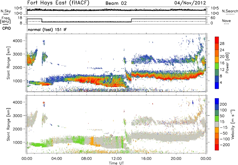
Task: Click the '-50' value on Velocity scale
Action: pyautogui.click(x=224, y=133)
